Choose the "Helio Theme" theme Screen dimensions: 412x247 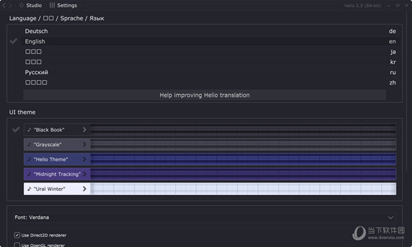[210, 159]
